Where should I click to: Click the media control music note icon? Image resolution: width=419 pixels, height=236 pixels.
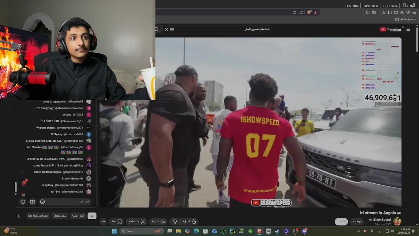[x=384, y=12]
